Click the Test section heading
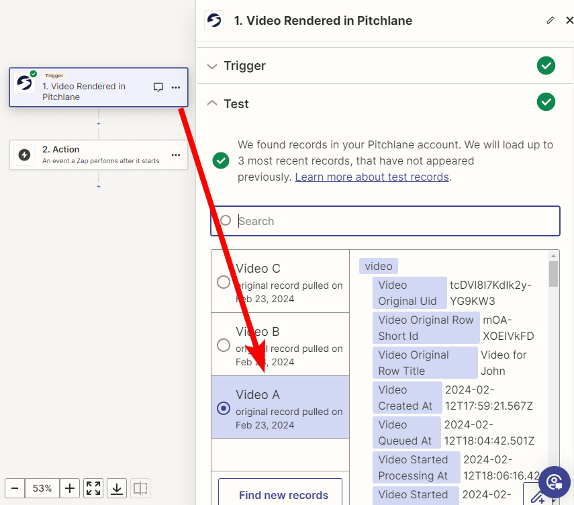The width and height of the screenshot is (574, 505). click(236, 104)
